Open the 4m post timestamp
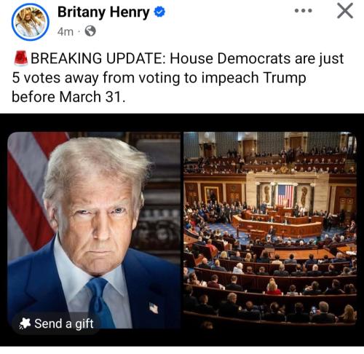The width and height of the screenshot is (364, 354). click(66, 31)
